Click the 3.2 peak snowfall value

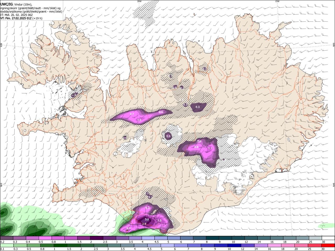(x=147, y=219)
